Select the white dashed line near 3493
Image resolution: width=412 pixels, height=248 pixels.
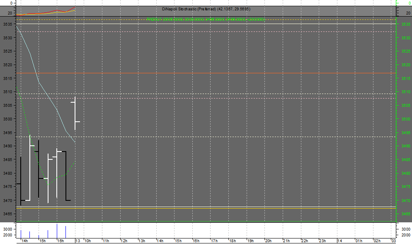[206, 137]
